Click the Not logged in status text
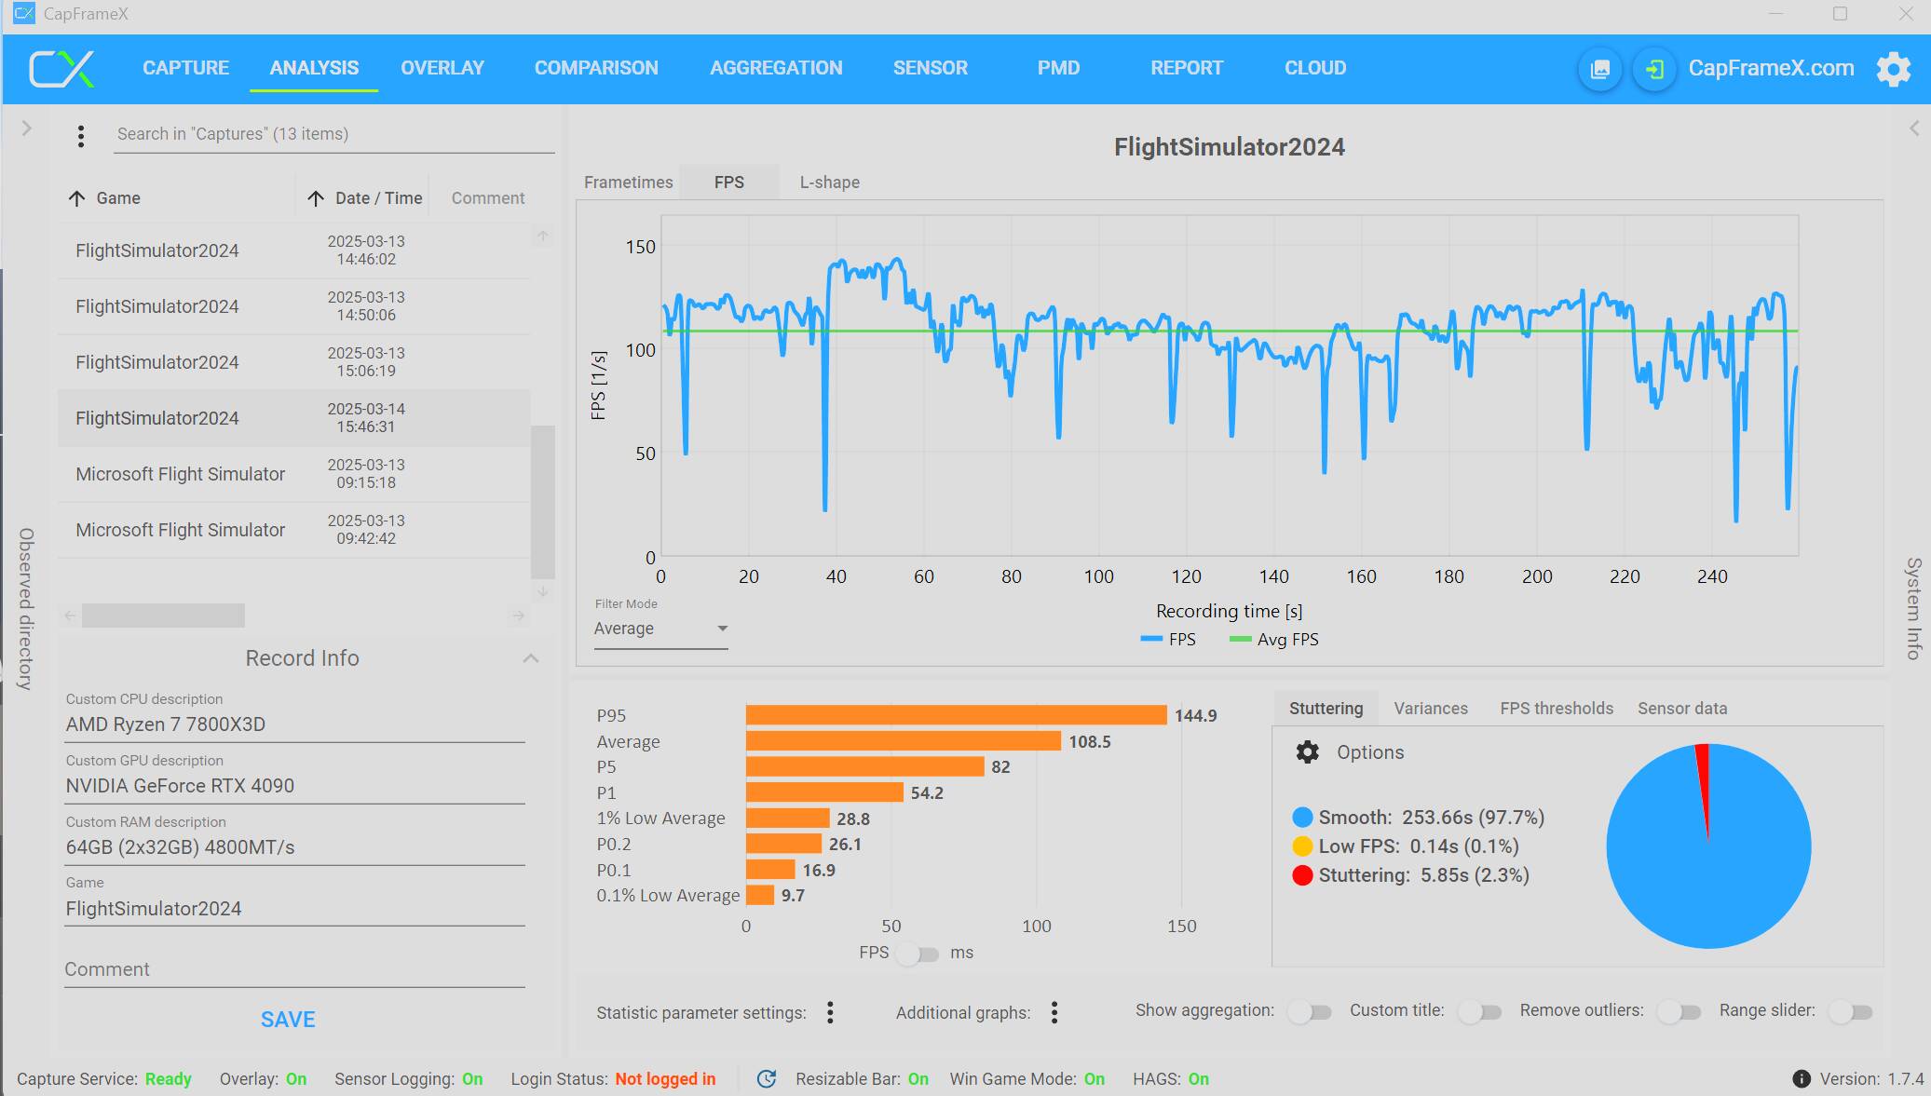 click(665, 1078)
